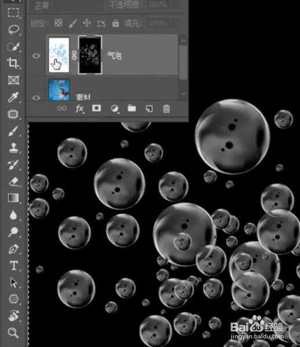Click the 素材 layer name

coord(83,97)
